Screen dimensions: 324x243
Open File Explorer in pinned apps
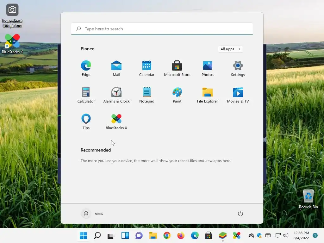[x=208, y=95]
